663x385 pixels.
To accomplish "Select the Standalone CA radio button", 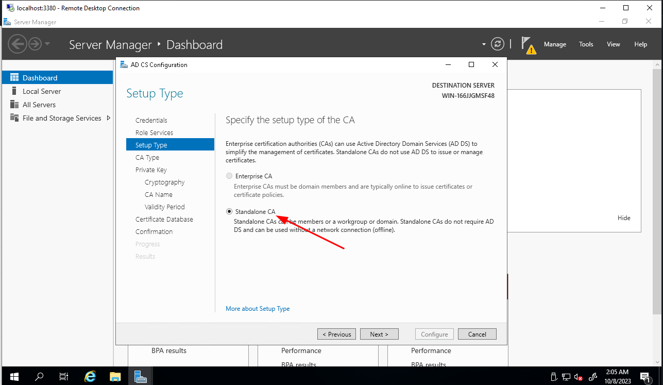I will coord(229,211).
